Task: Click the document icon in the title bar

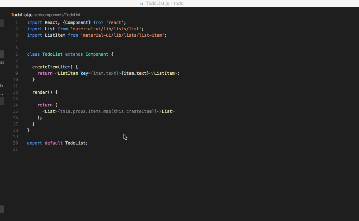Action: coord(141,4)
